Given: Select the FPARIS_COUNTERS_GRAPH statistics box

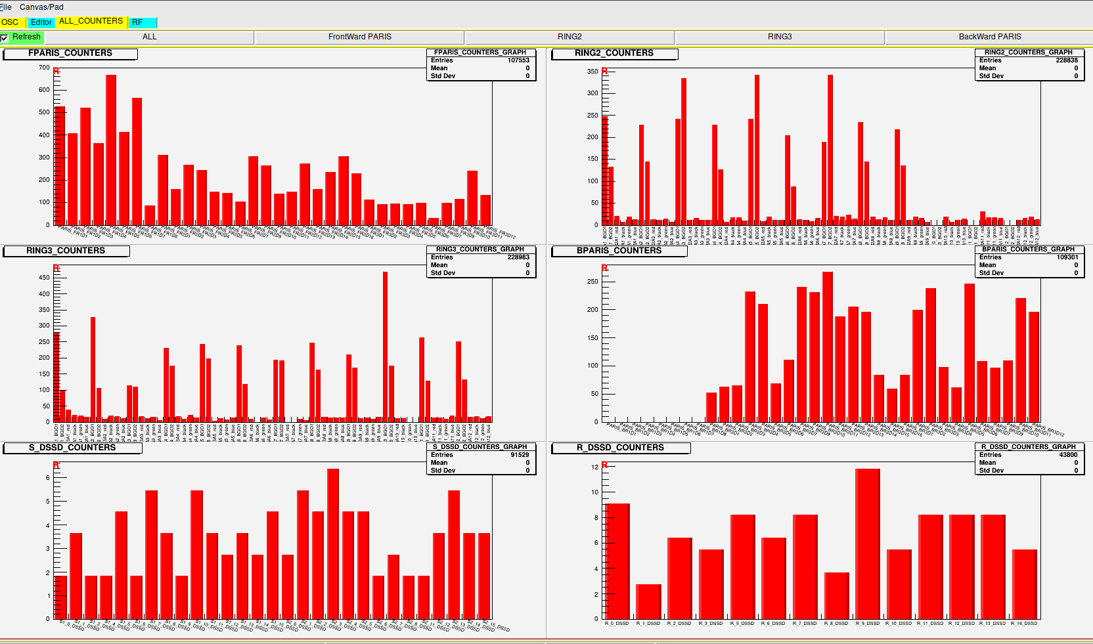Looking at the screenshot, I should [x=481, y=64].
